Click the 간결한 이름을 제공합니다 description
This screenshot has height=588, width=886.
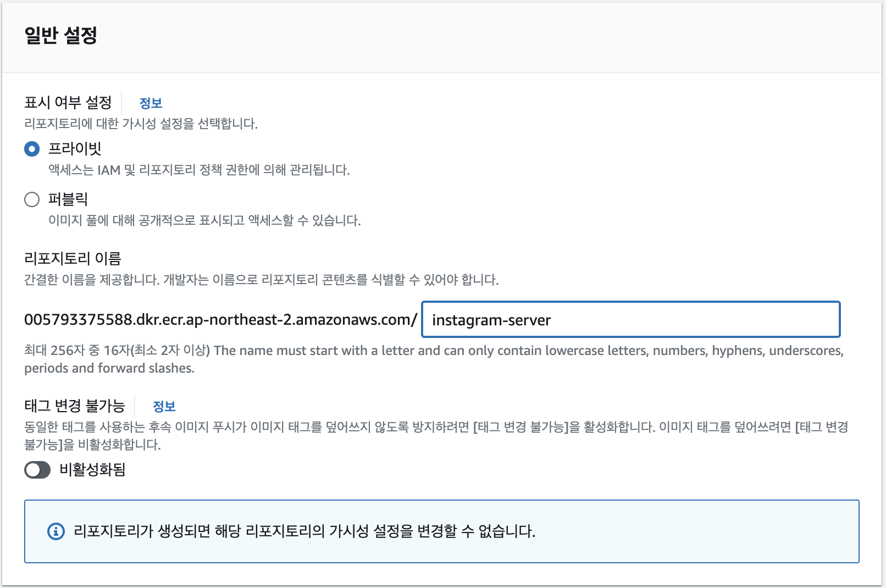pyautogui.click(x=262, y=280)
